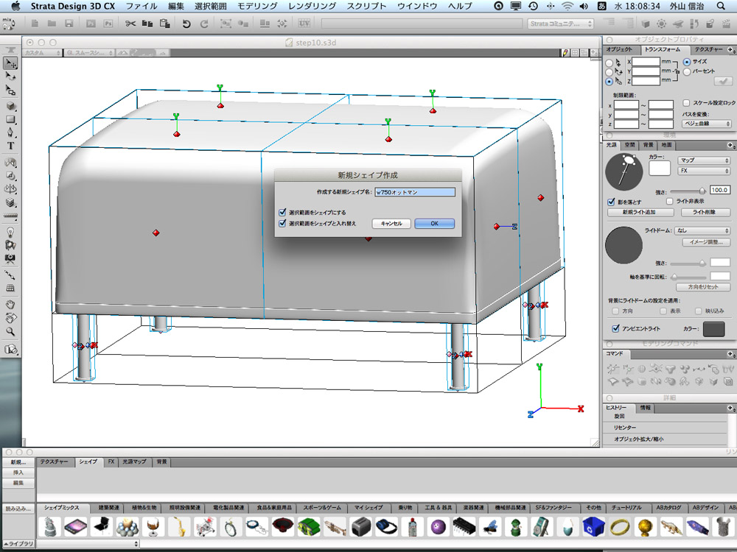Click the Time Machine icon in menu bar

click(x=533, y=6)
